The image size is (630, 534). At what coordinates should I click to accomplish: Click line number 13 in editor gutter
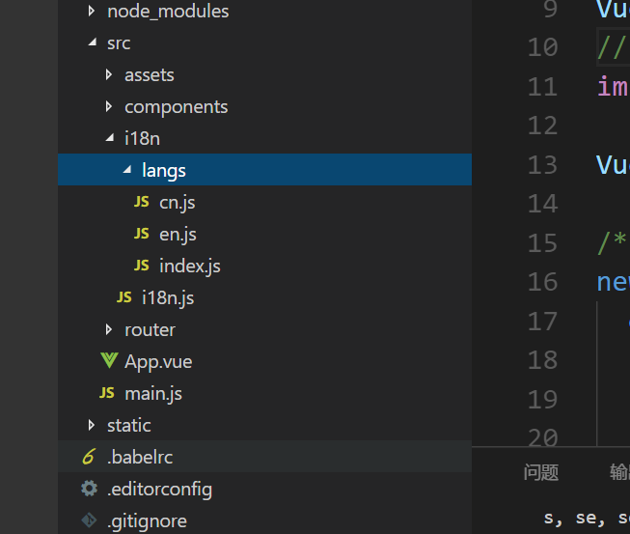[x=543, y=164]
